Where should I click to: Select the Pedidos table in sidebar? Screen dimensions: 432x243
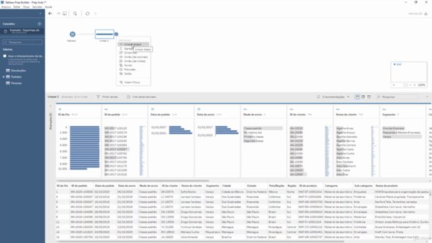pos(16,77)
